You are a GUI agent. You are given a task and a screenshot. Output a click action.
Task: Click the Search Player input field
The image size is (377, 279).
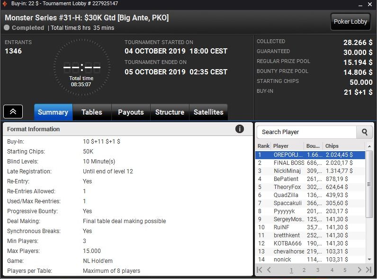[306, 132]
